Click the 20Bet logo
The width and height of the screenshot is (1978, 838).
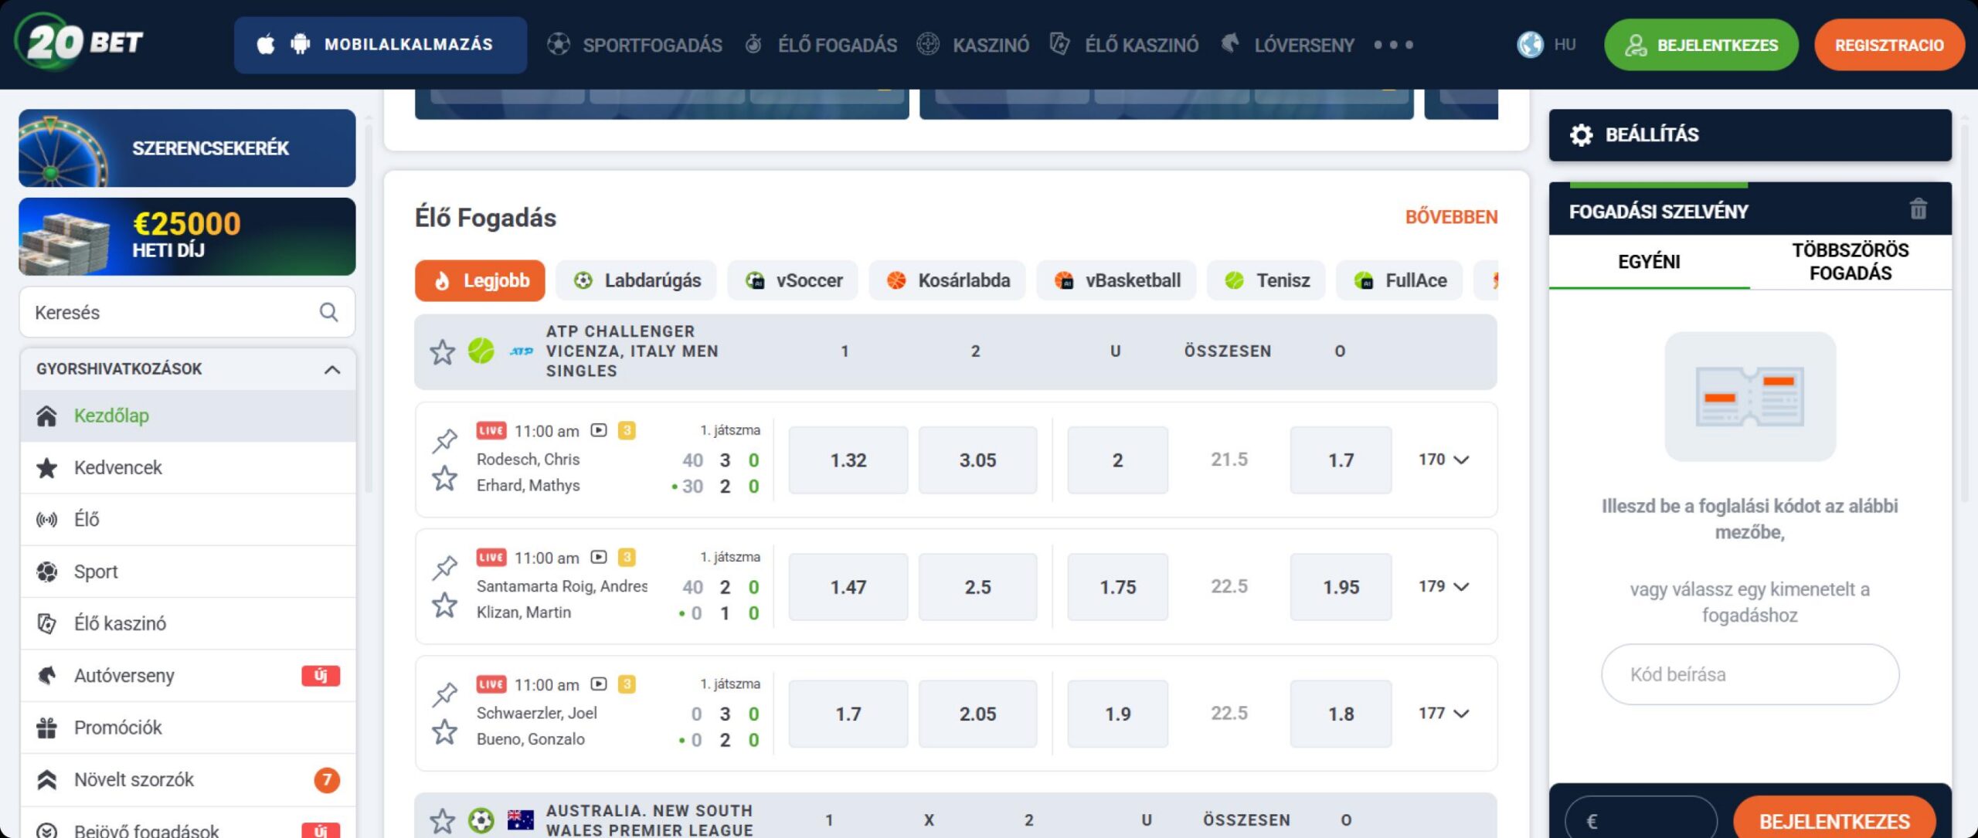80,42
